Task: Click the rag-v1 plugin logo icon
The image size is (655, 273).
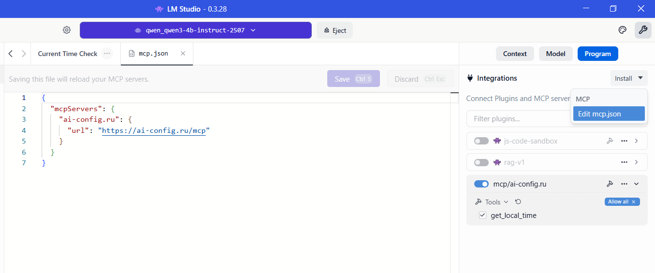Action: click(x=497, y=162)
